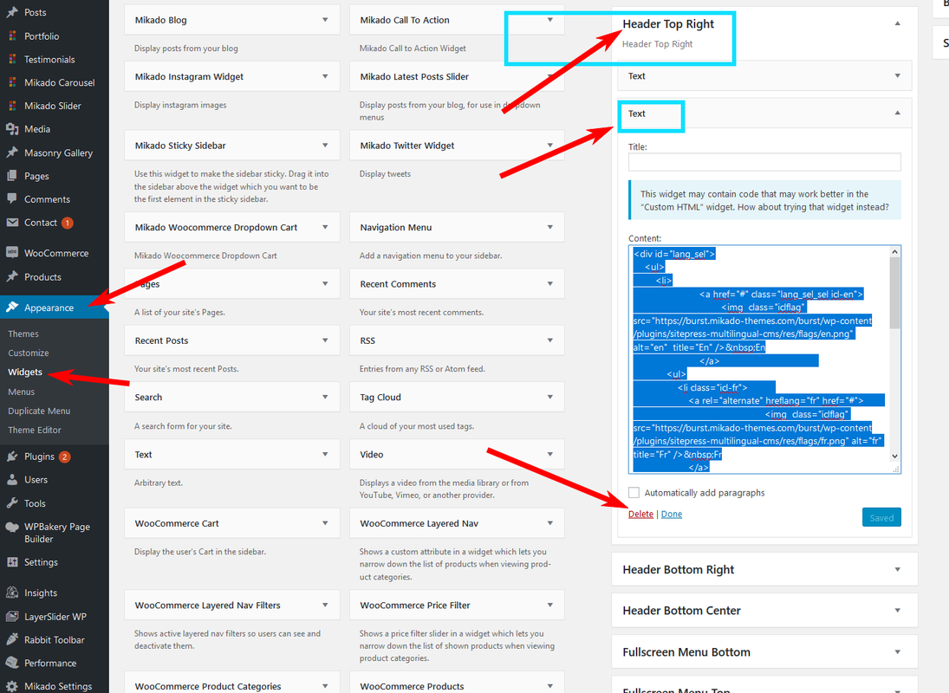Click the Mikado Carousel icon
The height and width of the screenshot is (693, 949).
12,82
